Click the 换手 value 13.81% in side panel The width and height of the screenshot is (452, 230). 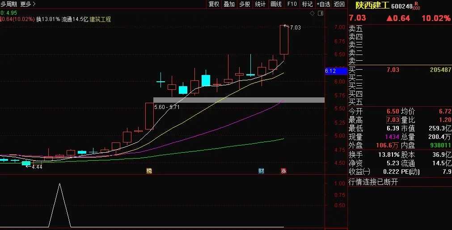coord(389,155)
